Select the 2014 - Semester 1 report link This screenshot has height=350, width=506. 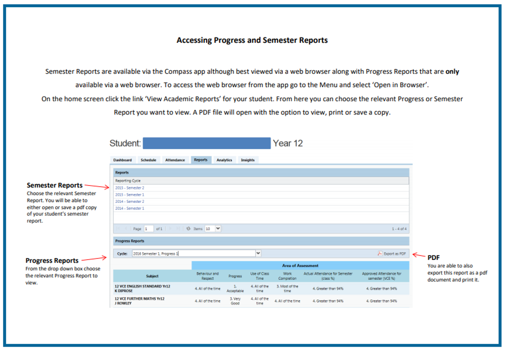pos(129,208)
